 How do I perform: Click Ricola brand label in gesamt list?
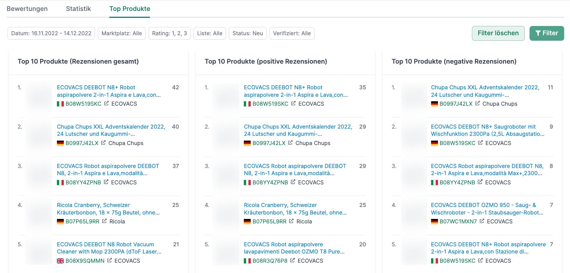pyautogui.click(x=117, y=221)
